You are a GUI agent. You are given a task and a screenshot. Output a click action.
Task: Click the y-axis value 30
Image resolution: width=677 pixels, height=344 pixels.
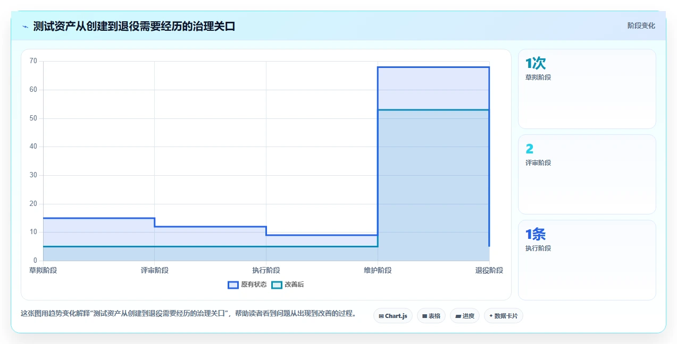34,175
